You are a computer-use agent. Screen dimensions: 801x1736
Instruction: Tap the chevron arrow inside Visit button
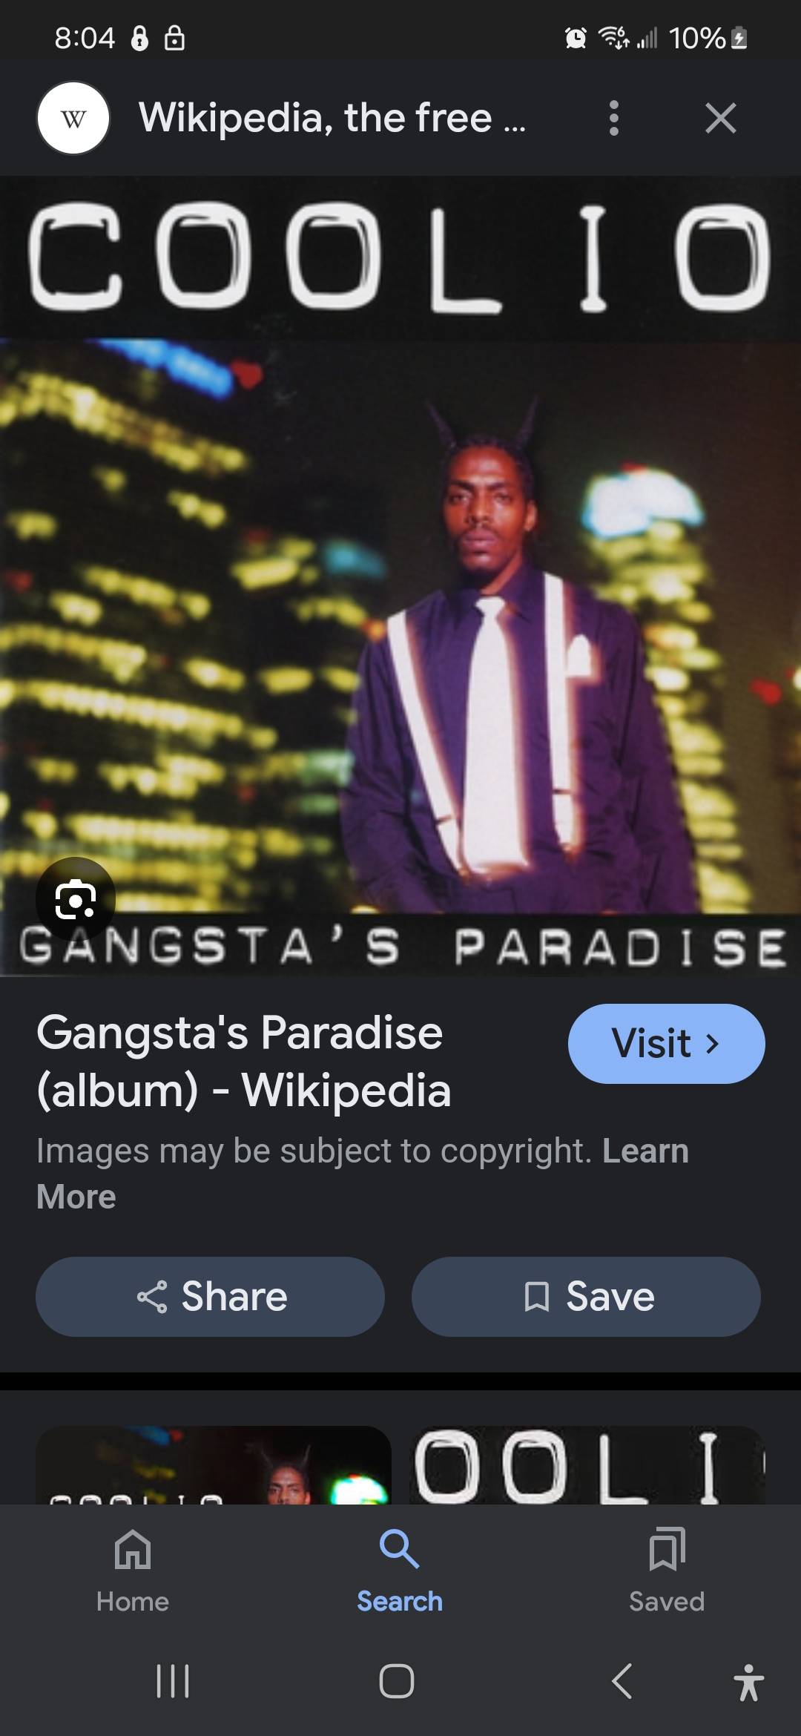[x=713, y=1044]
